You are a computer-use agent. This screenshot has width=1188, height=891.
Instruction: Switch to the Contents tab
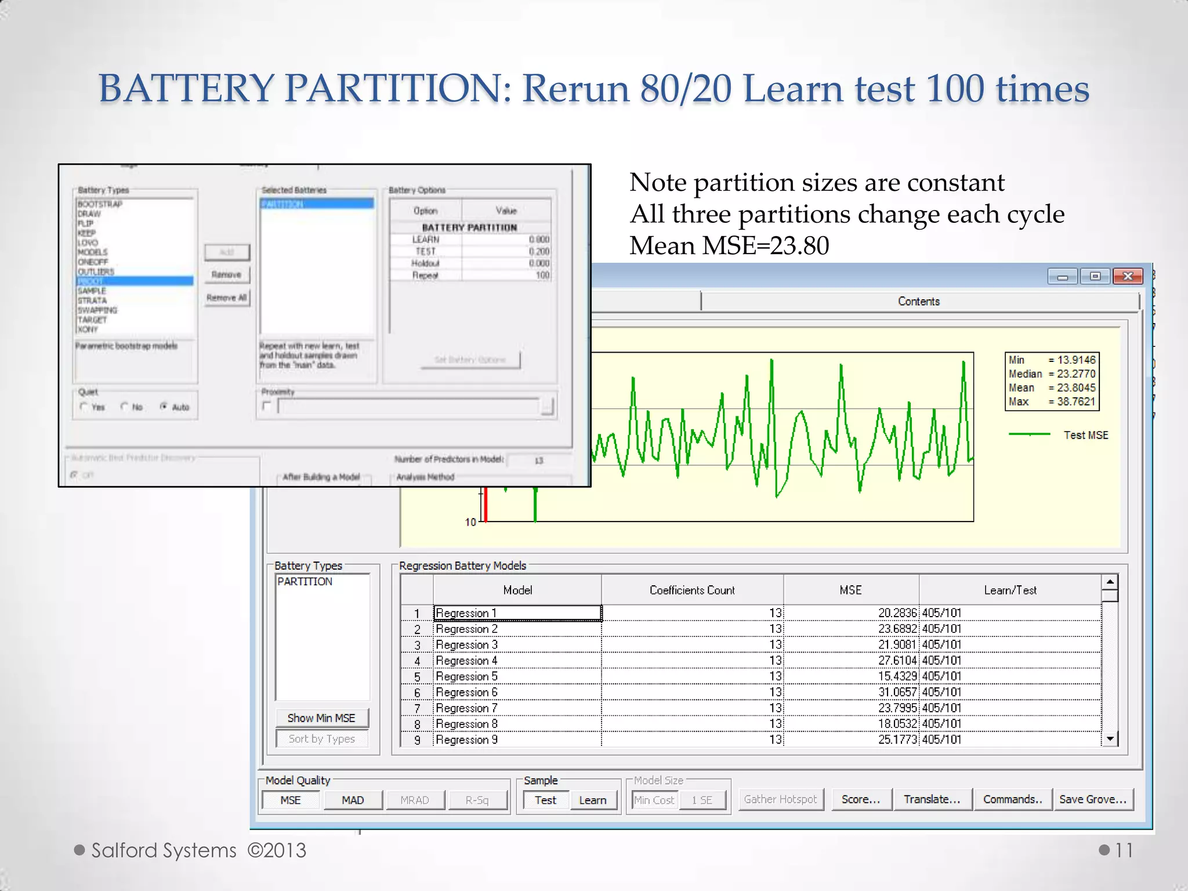919,301
